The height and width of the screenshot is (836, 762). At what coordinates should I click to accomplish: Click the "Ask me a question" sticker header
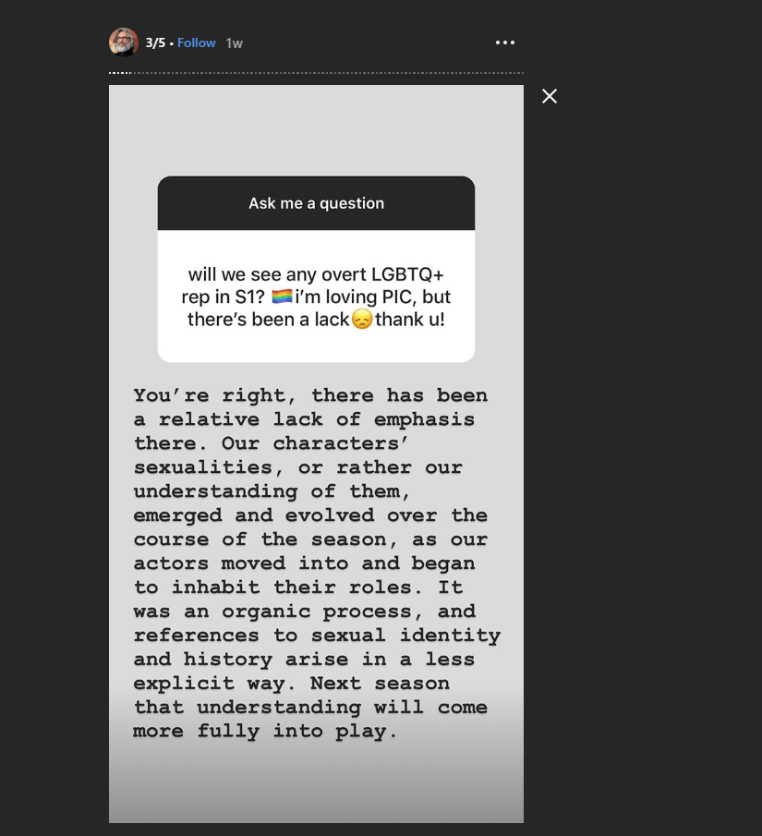pos(316,203)
